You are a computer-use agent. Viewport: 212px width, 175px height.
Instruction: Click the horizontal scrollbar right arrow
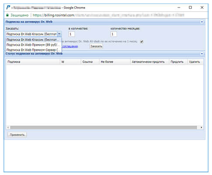point(202,127)
